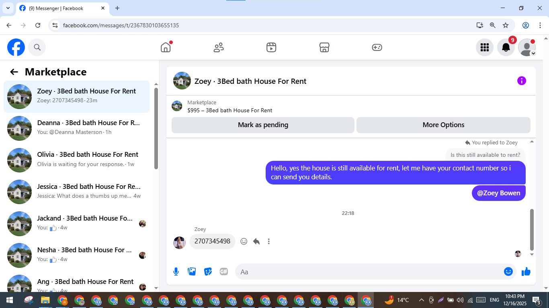Viewport: 549px width, 308px height.
Task: Click the Facebook logo
Action: pyautogui.click(x=16, y=47)
